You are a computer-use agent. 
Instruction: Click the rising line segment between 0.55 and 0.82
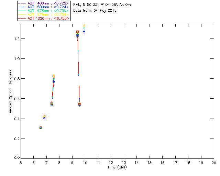tap(53, 90)
